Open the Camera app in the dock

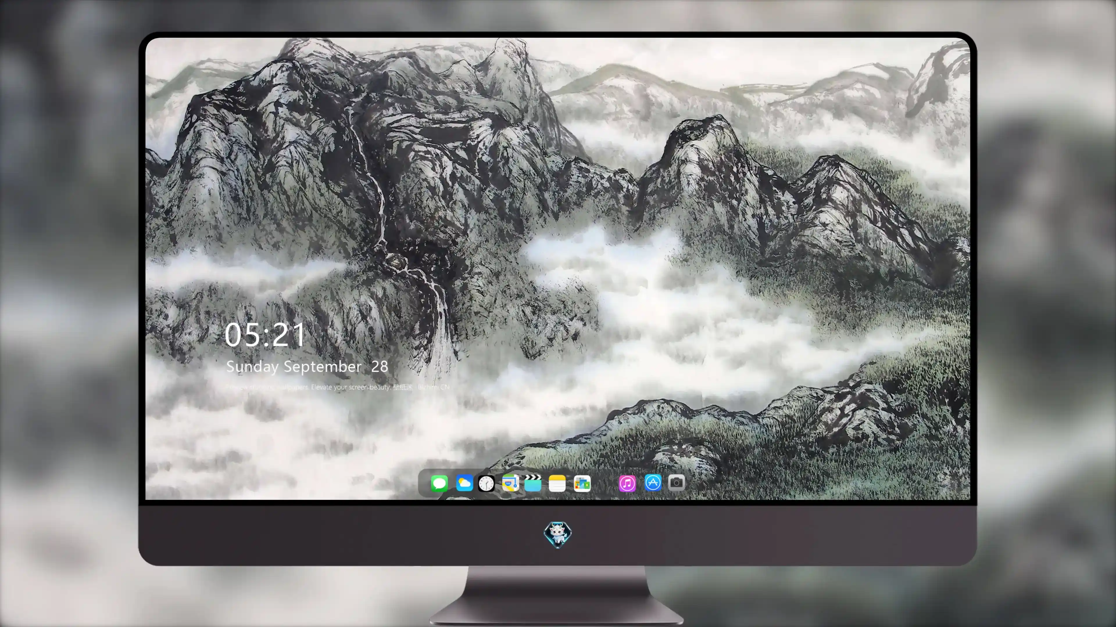[x=676, y=482]
